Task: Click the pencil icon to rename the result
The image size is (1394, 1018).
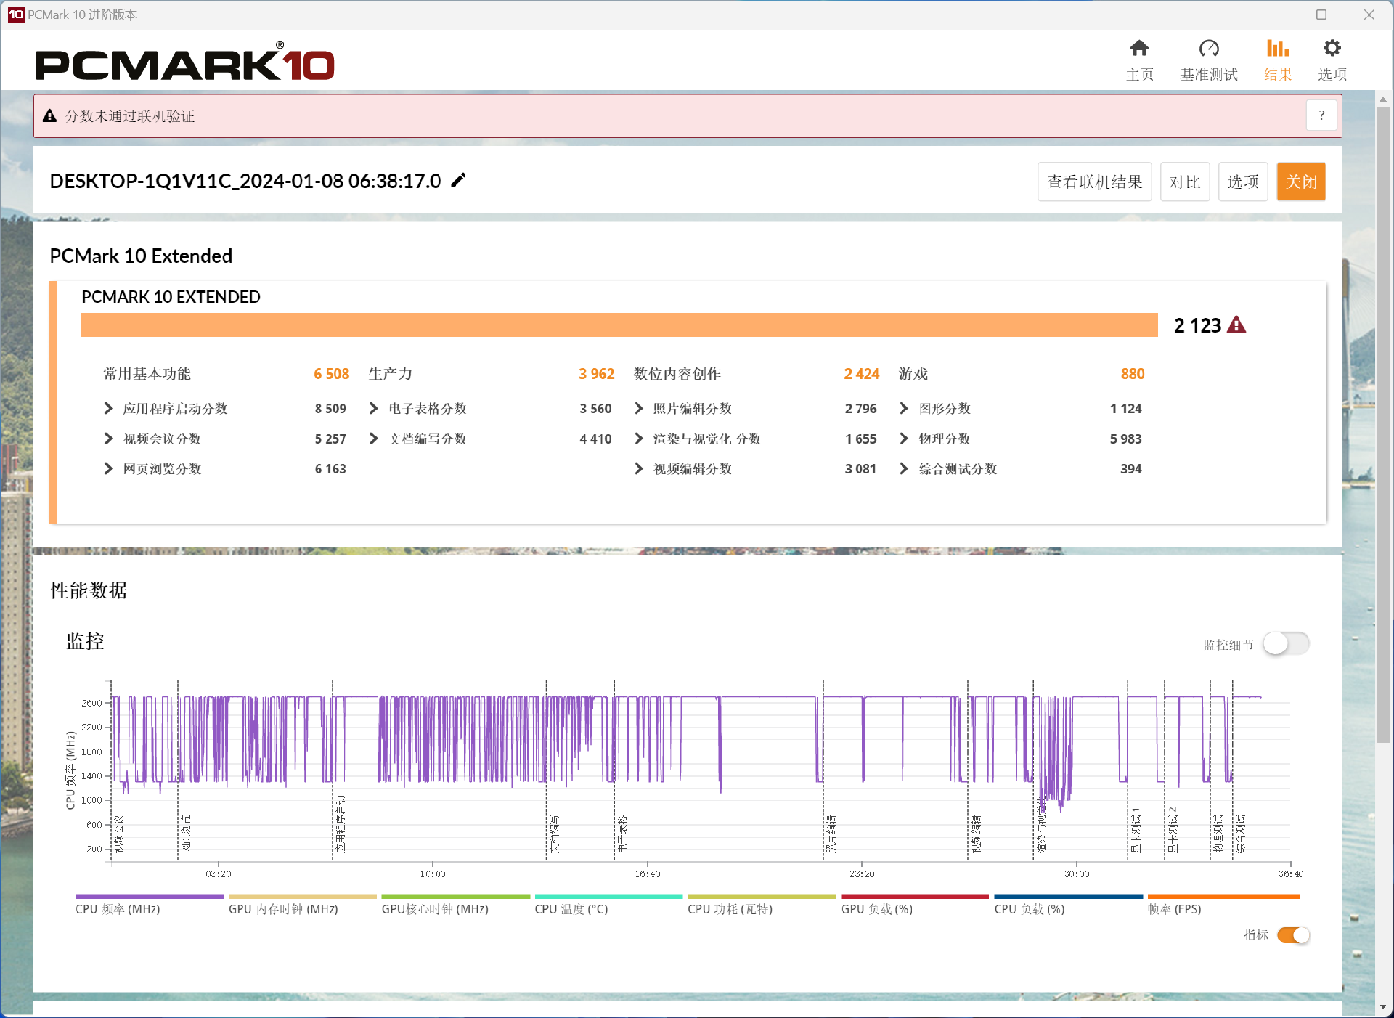Action: click(458, 180)
